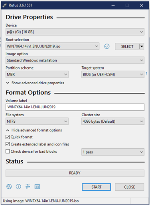
Task: Click the CLOSE button
Action: pyautogui.click(x=129, y=187)
